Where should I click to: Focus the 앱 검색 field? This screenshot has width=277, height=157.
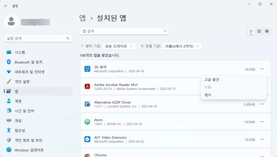coord(124,31)
